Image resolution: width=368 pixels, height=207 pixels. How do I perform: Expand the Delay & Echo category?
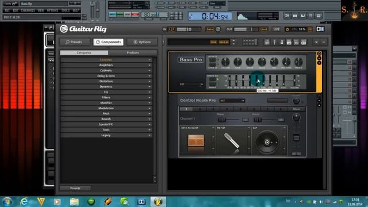coord(106,76)
